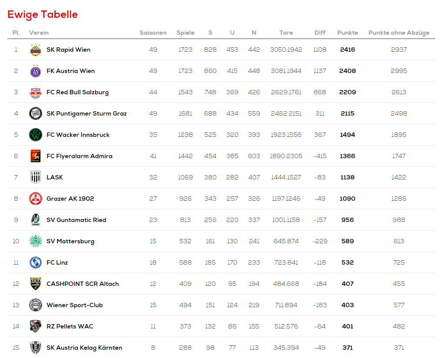Viewport: 443px width, 358px height.
Task: Click Wacker Innsbruck's points value 1494
Action: pyautogui.click(x=347, y=135)
